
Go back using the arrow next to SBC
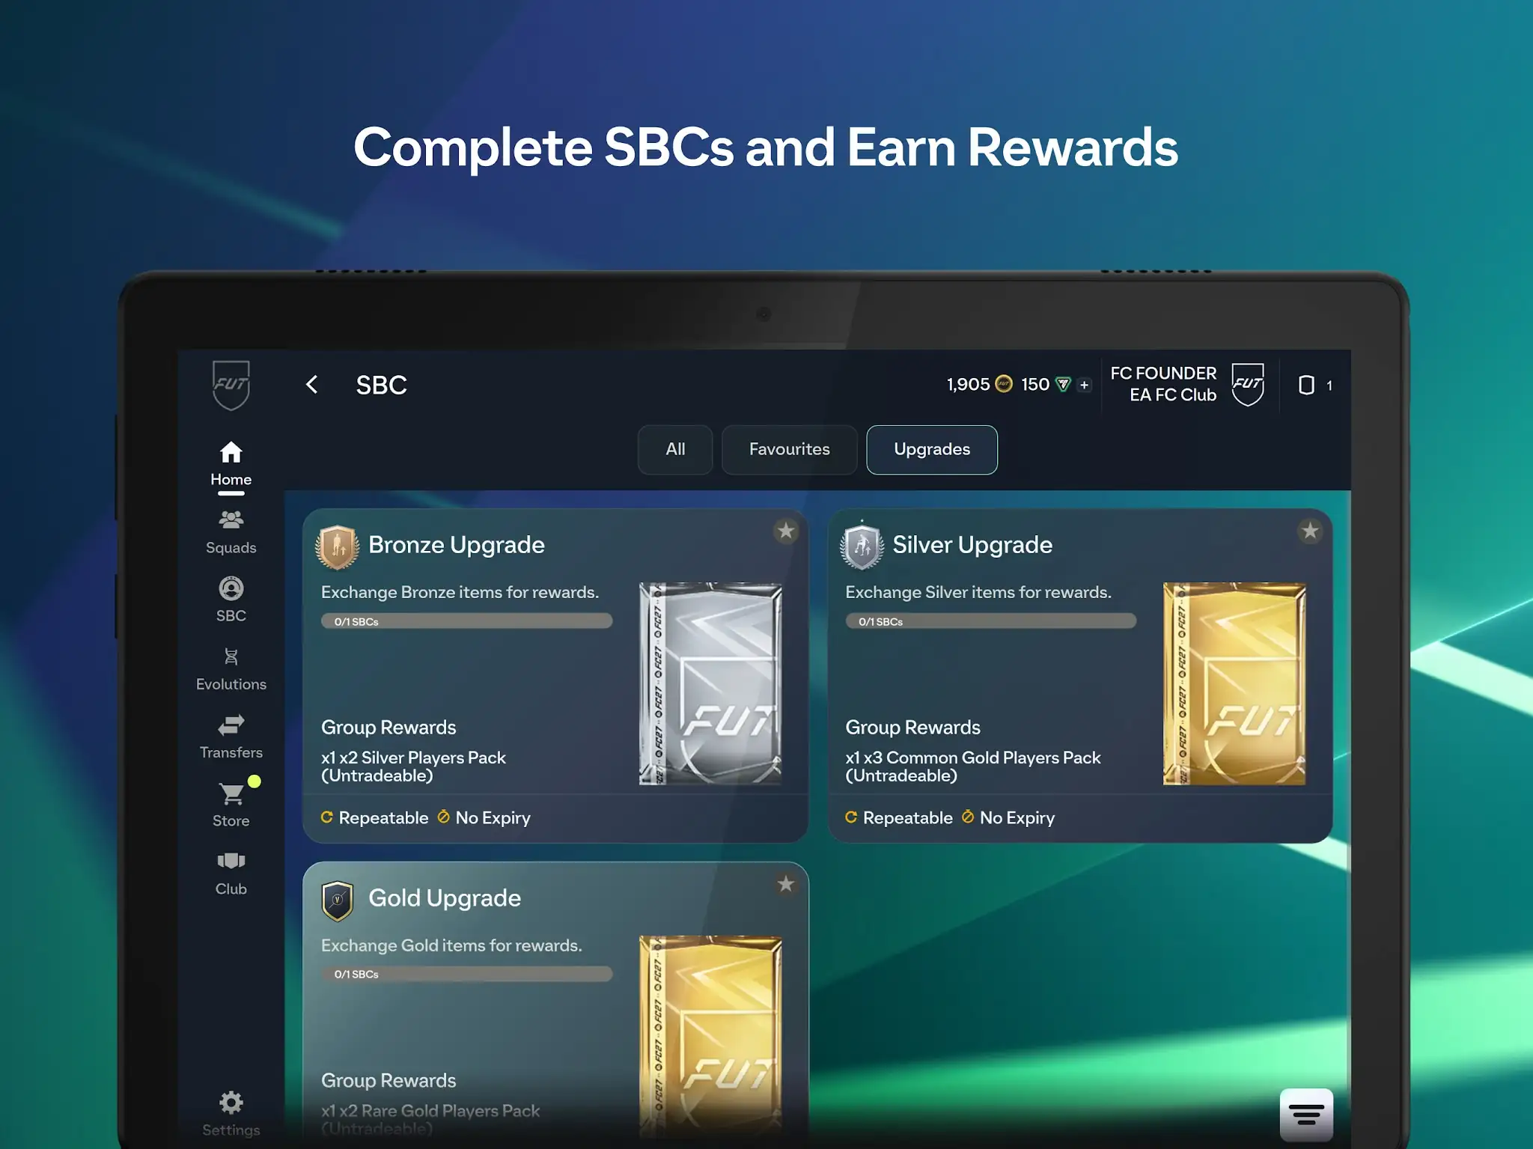tap(312, 385)
